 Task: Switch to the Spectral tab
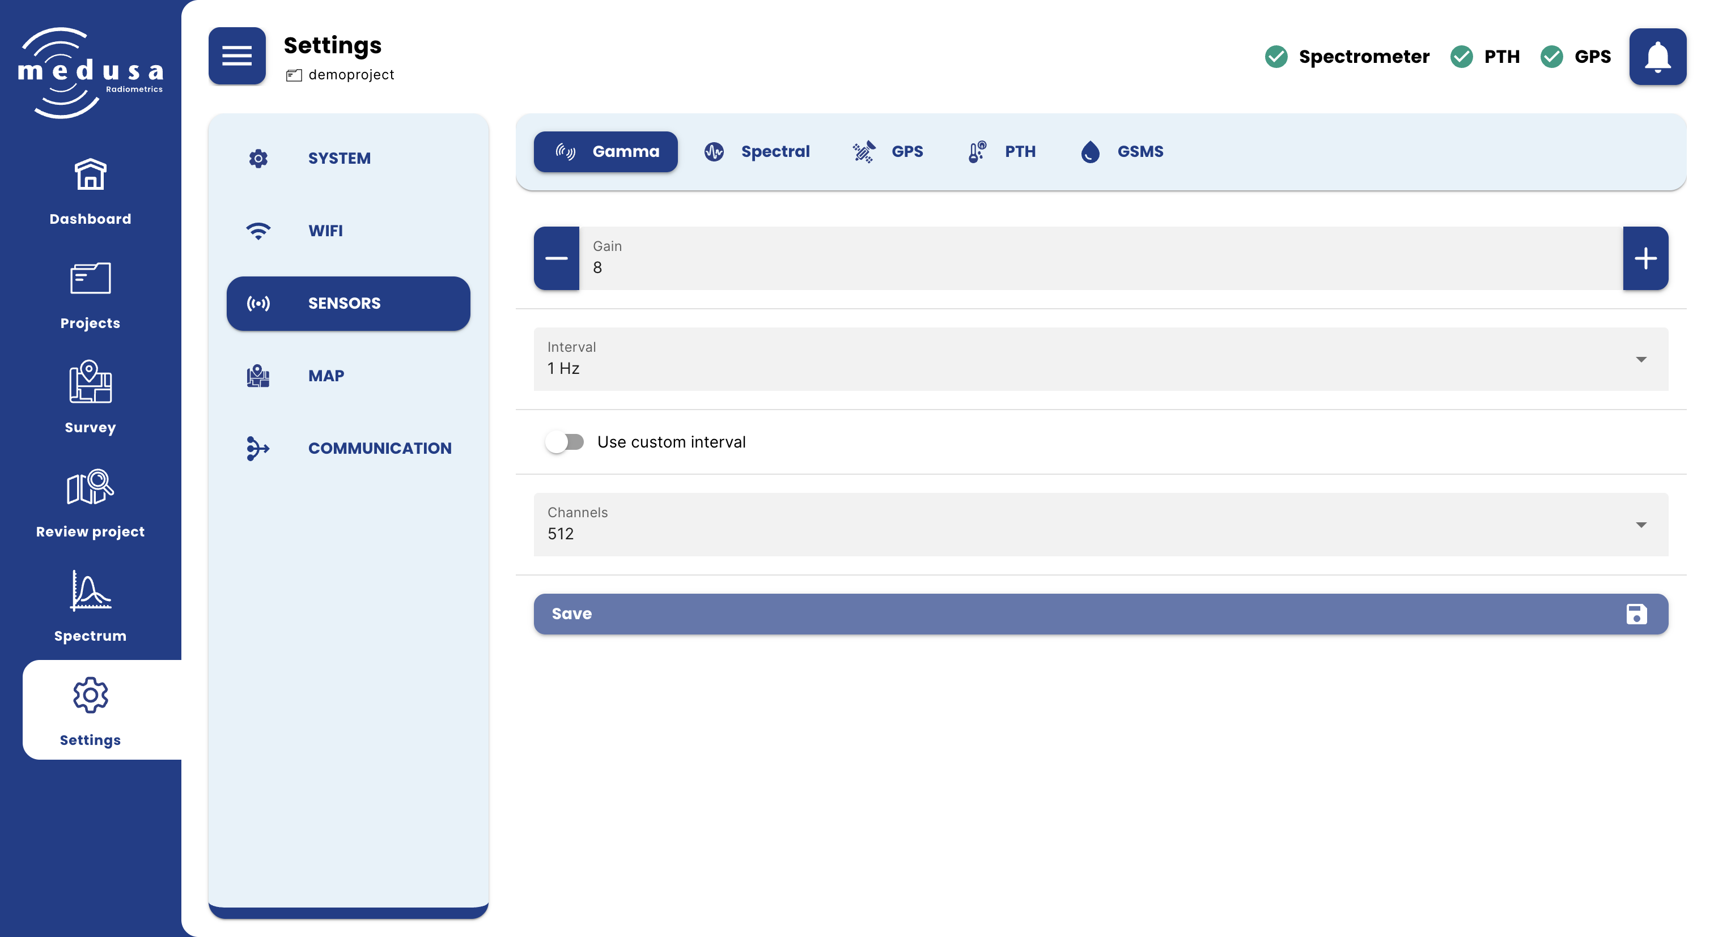pos(757,152)
